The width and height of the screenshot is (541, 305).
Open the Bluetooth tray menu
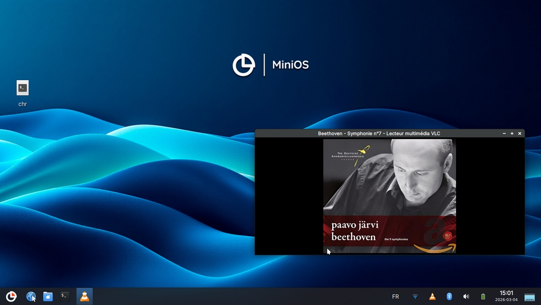click(x=449, y=296)
